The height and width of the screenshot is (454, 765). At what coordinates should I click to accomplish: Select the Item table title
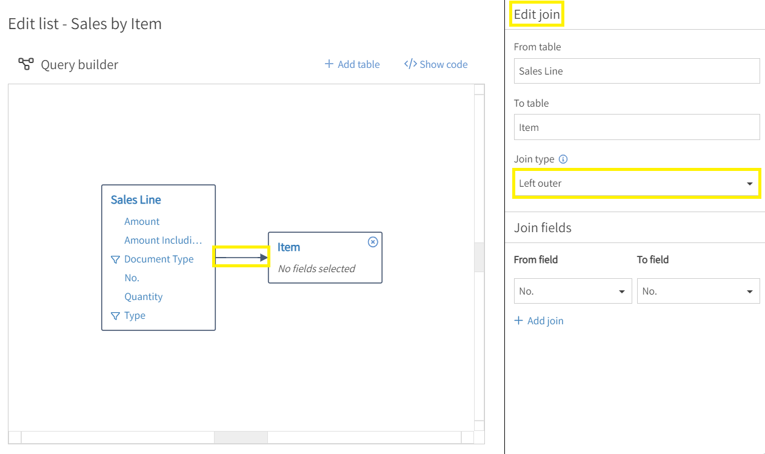click(x=289, y=247)
